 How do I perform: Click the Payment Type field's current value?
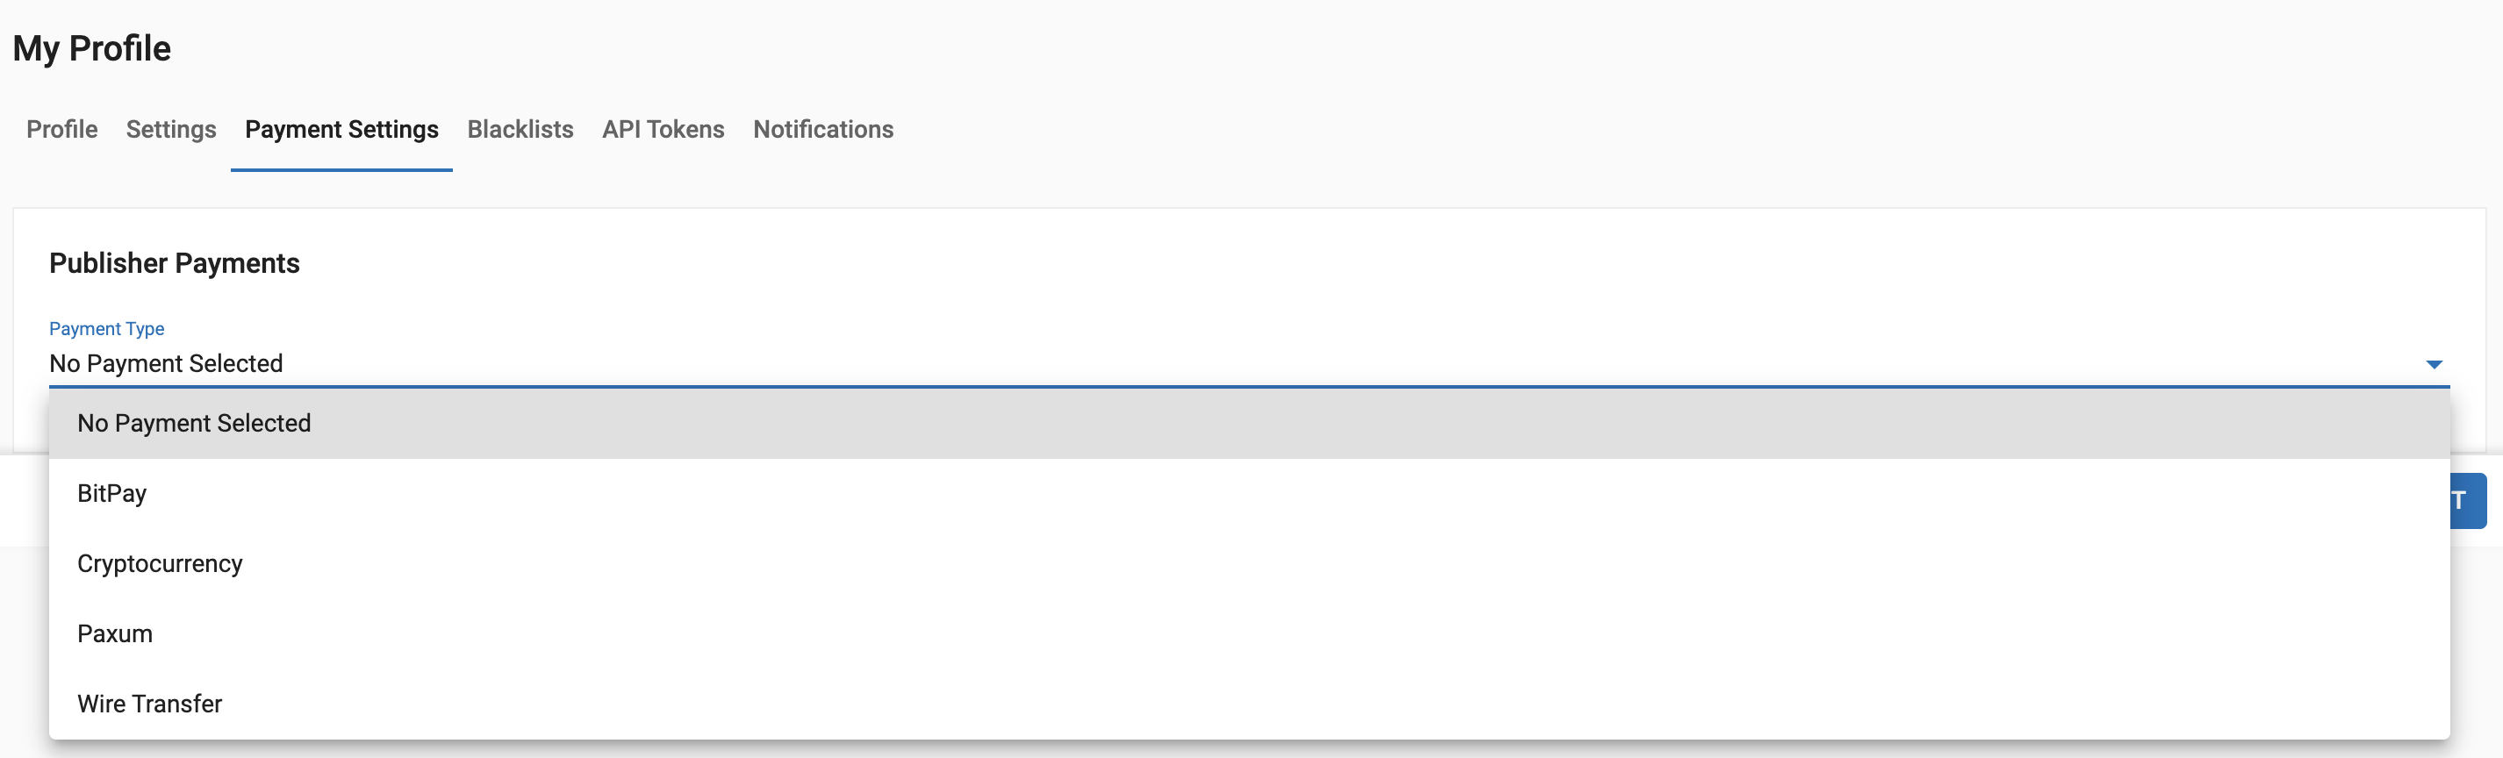[166, 363]
